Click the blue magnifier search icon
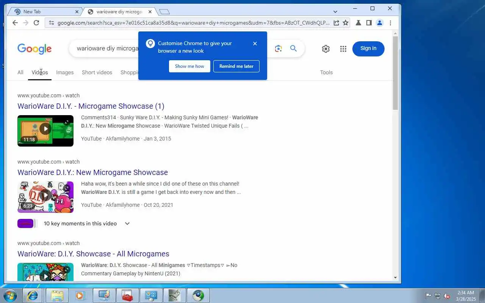Screen dimensions: 485x303 click(293, 48)
